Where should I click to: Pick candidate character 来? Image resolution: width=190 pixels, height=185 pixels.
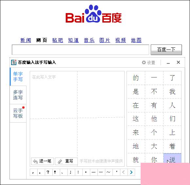136,132
